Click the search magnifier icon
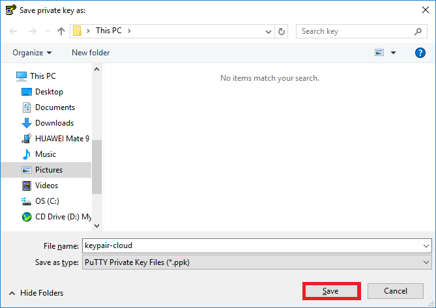 tap(418, 31)
